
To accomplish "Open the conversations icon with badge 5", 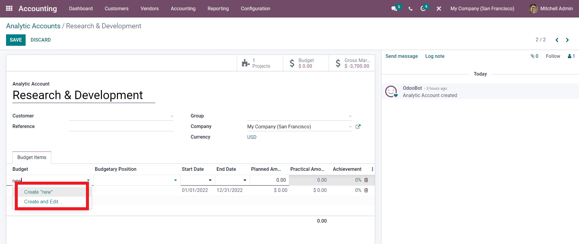I will (394, 8).
